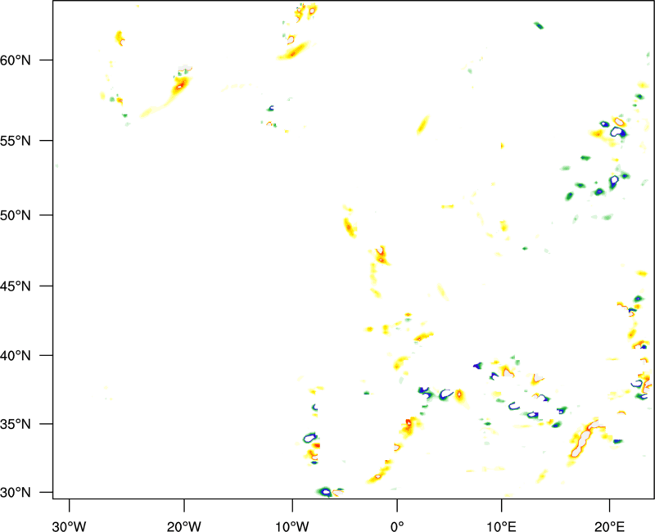Click the 45°N latitude label

tap(16, 286)
